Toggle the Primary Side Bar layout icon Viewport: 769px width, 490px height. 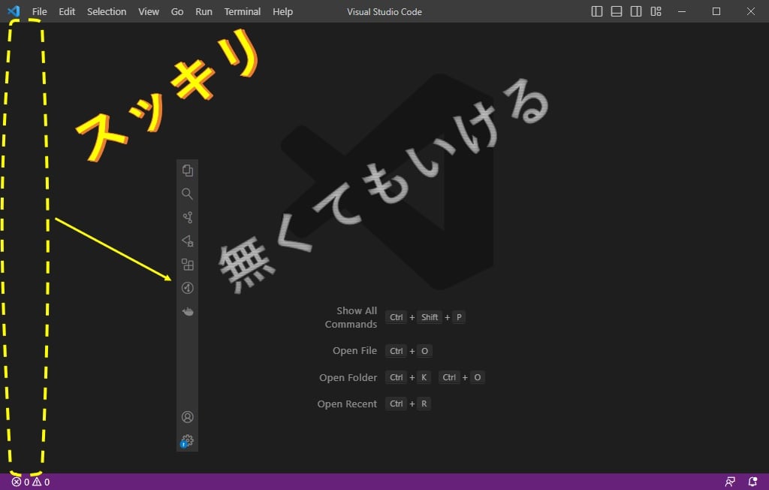click(596, 11)
